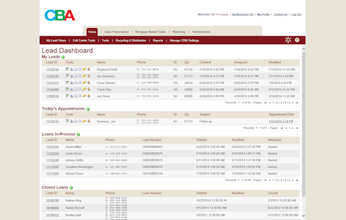The height and width of the screenshot is (220, 346).
Task: Open My Lead Views menu
Action: pyautogui.click(x=56, y=40)
